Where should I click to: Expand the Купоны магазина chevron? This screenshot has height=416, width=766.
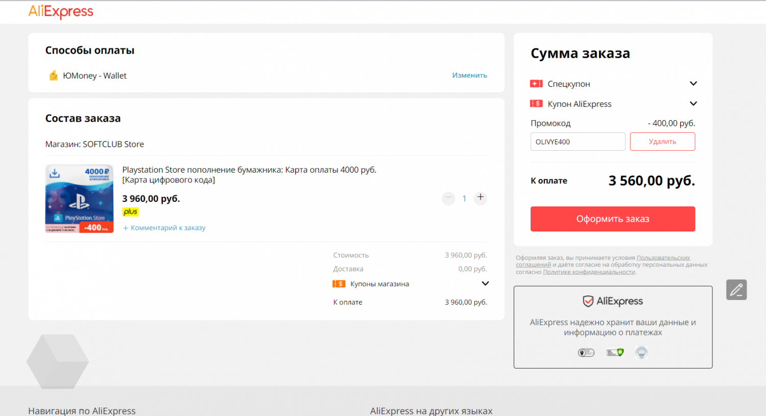485,284
